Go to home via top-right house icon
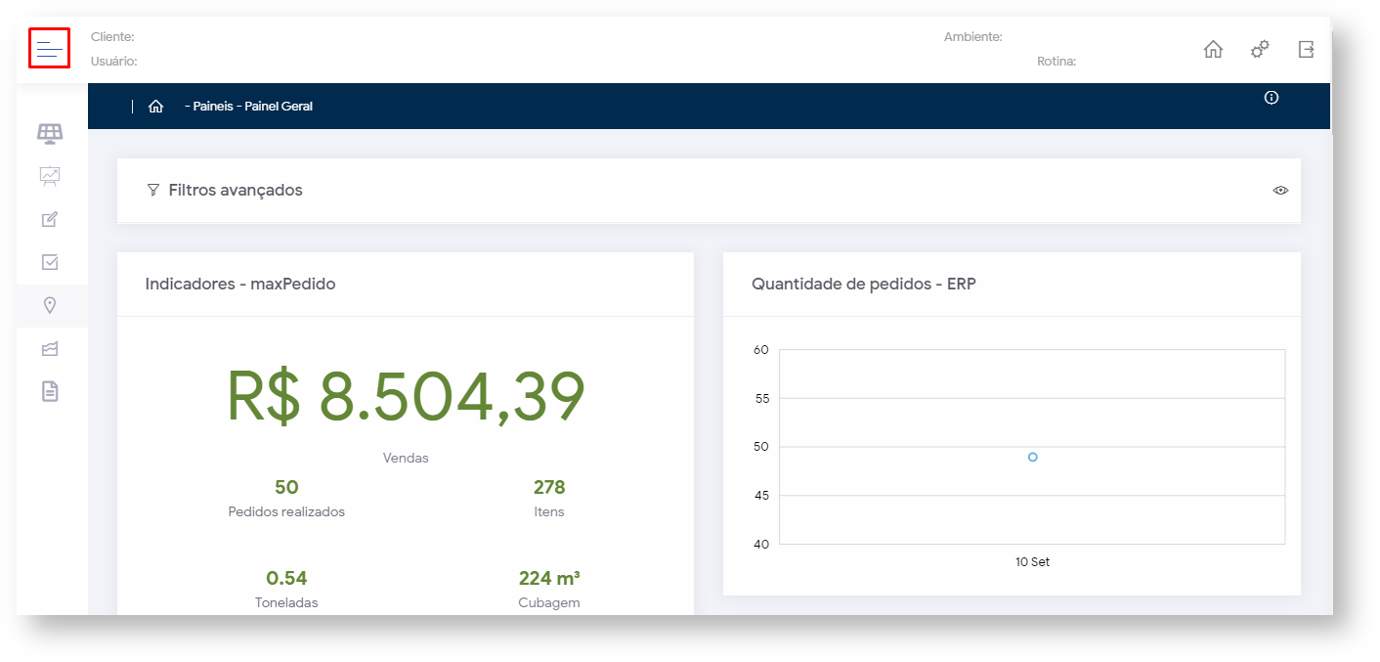 [1213, 49]
